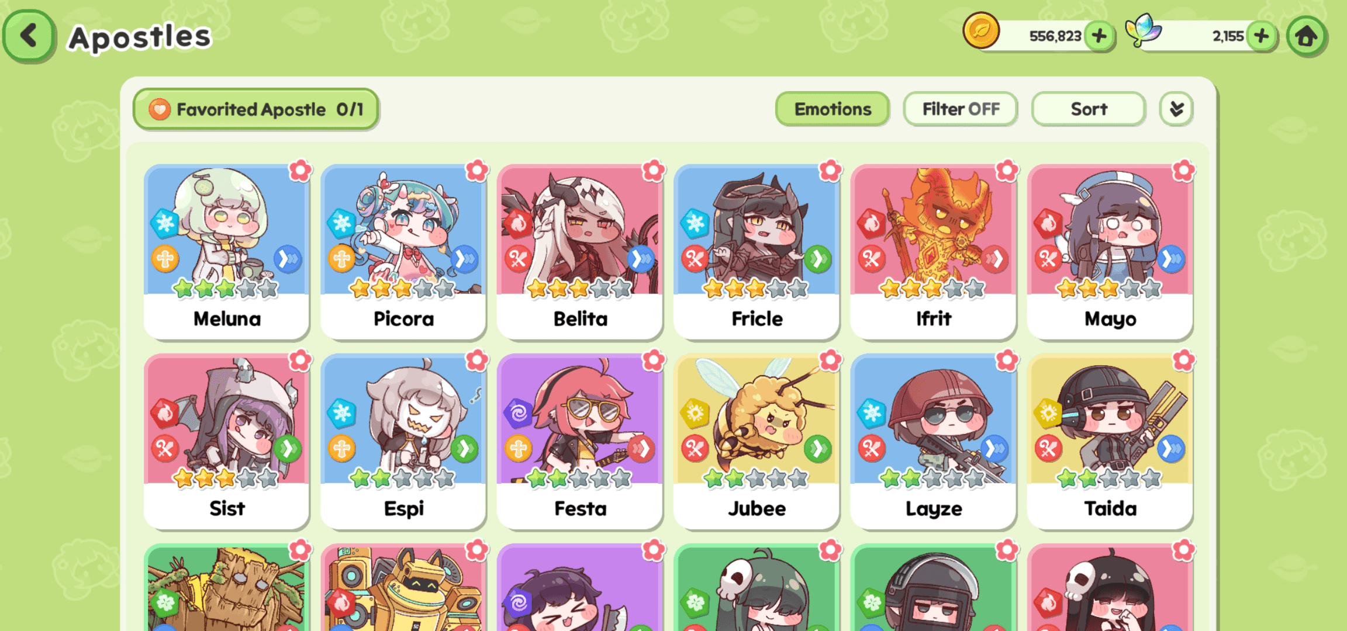The width and height of the screenshot is (1347, 631).
Task: Tap the fire element icon on Ifrit
Action: tap(871, 223)
